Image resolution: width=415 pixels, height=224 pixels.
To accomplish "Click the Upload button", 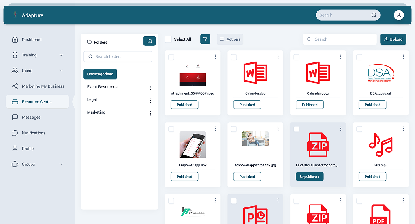I will tap(393, 39).
